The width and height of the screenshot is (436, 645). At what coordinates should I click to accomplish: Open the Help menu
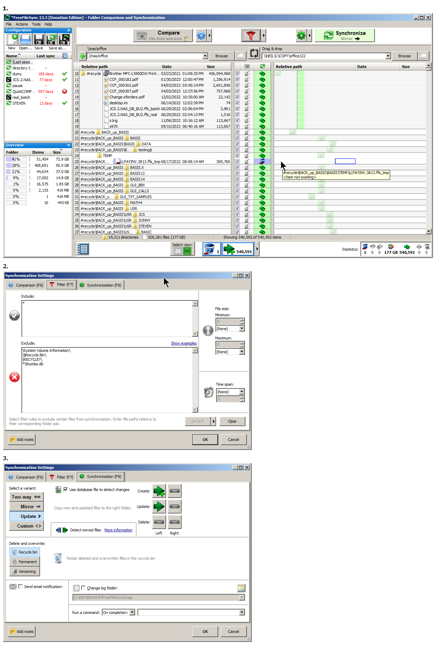[x=48, y=24]
